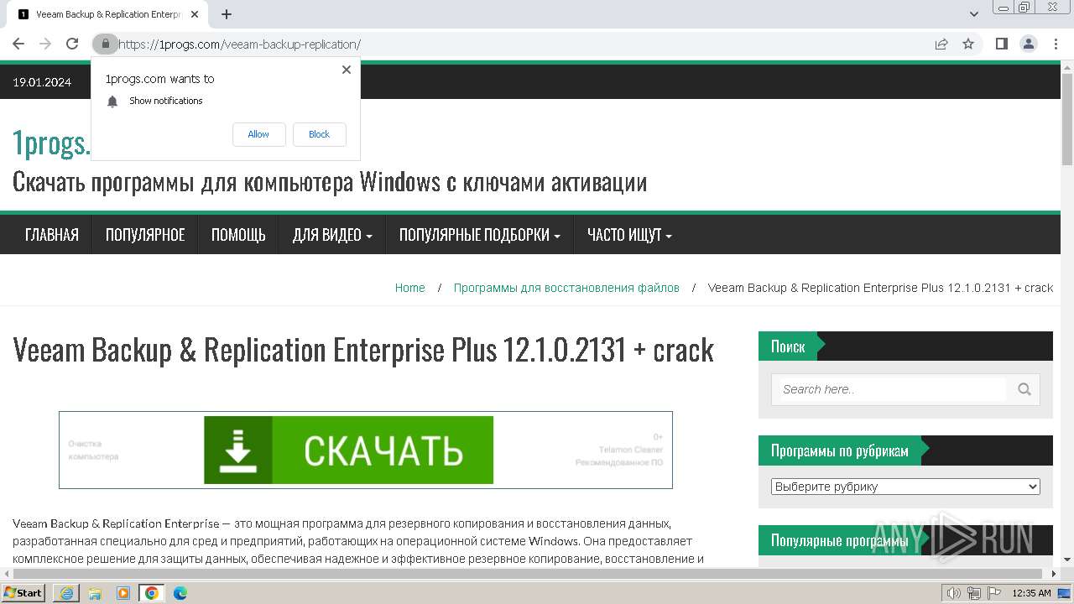Switch to Chrome in the taskbar

click(x=152, y=593)
